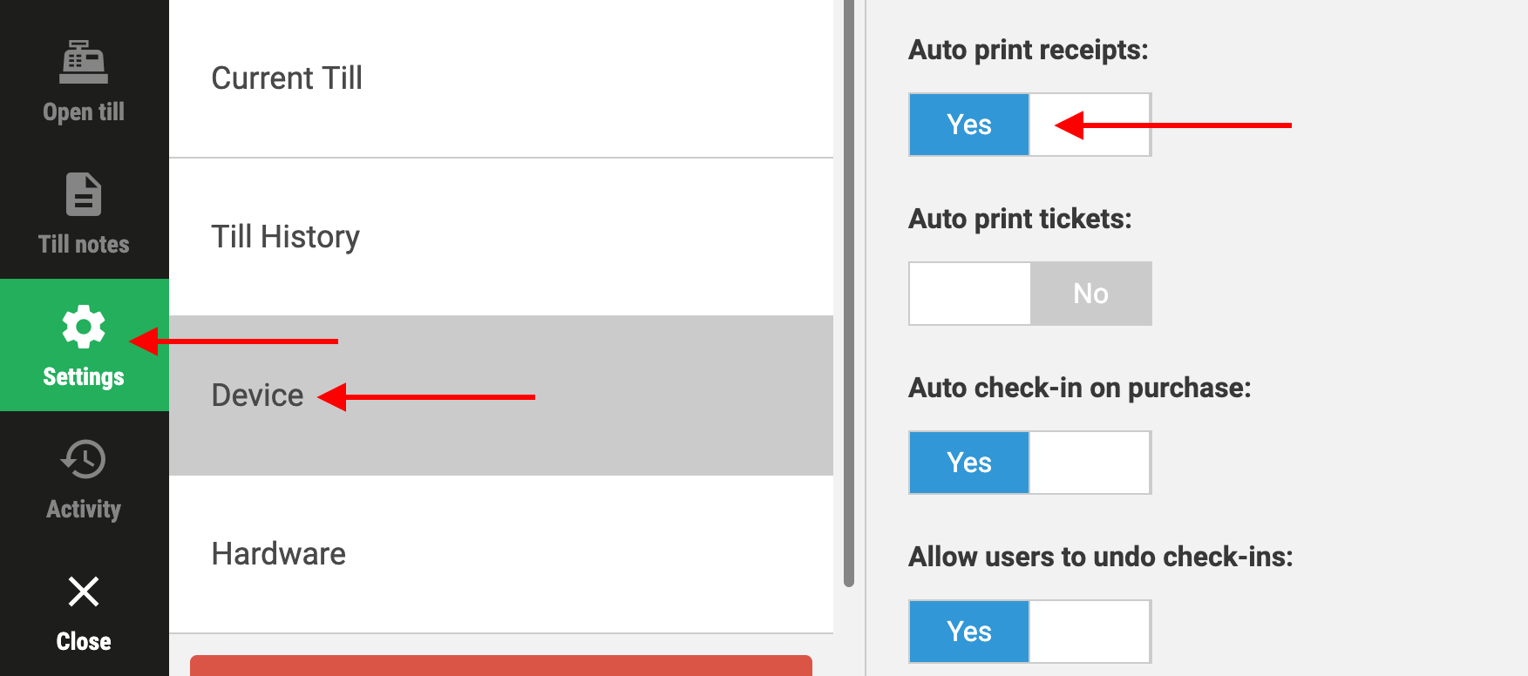Click the Activity label in sidebar

pos(84,510)
